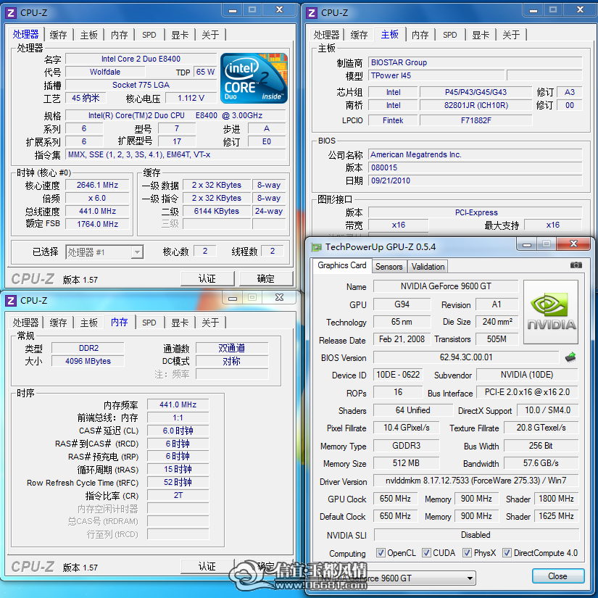Click the GPU-Z screenshot camera icon

tap(576, 265)
